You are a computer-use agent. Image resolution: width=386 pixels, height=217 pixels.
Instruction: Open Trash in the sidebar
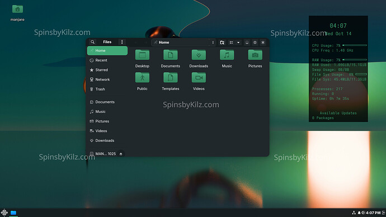point(107,89)
